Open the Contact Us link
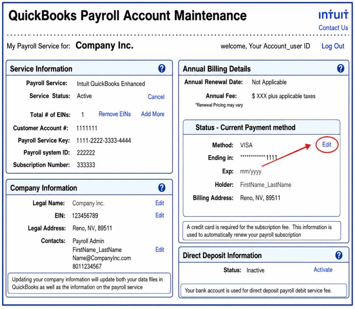 coord(333,28)
